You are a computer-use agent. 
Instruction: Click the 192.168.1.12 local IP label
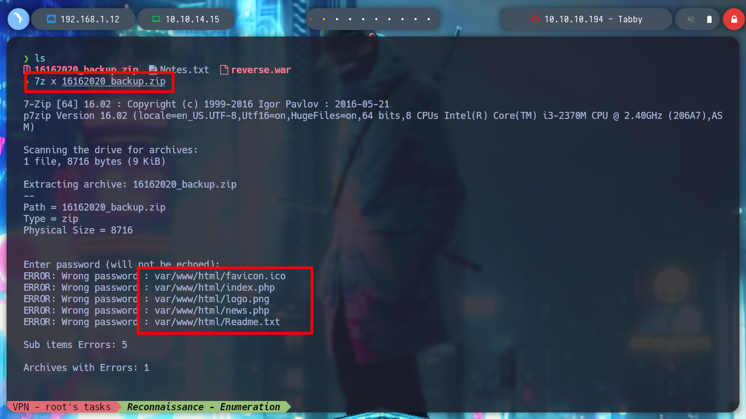tap(90, 19)
